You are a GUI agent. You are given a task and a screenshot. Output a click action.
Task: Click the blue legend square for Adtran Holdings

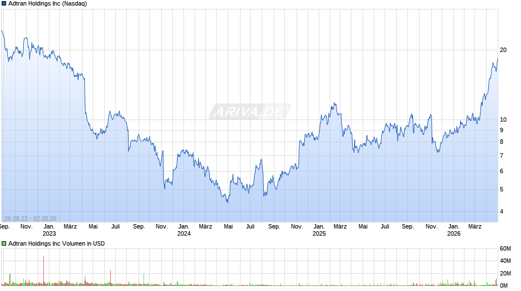(x=4, y=4)
